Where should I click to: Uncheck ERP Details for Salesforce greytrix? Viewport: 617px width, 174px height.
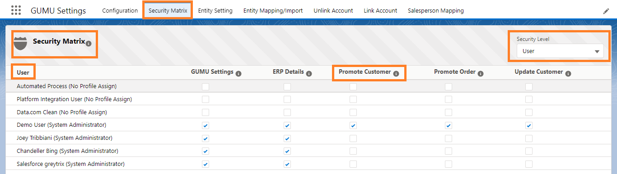tap(287, 165)
